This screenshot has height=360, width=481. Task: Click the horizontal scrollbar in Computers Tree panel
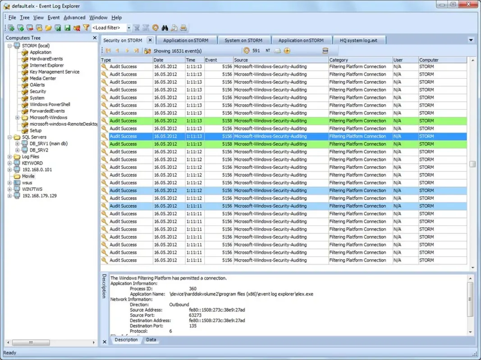pos(32,342)
